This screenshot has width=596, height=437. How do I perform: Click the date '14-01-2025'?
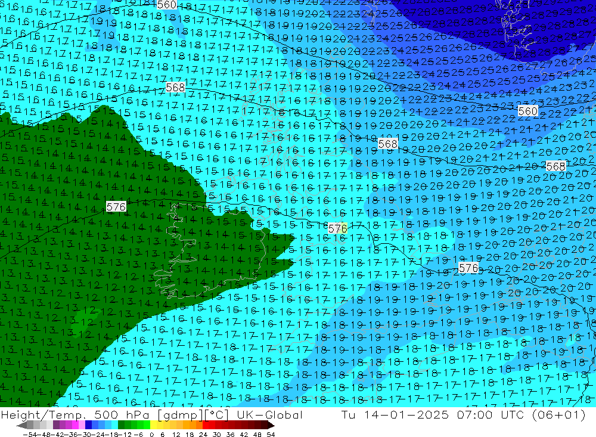coord(406,414)
